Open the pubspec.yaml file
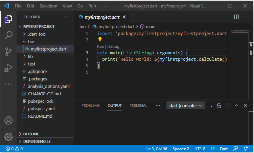 tap(41, 109)
